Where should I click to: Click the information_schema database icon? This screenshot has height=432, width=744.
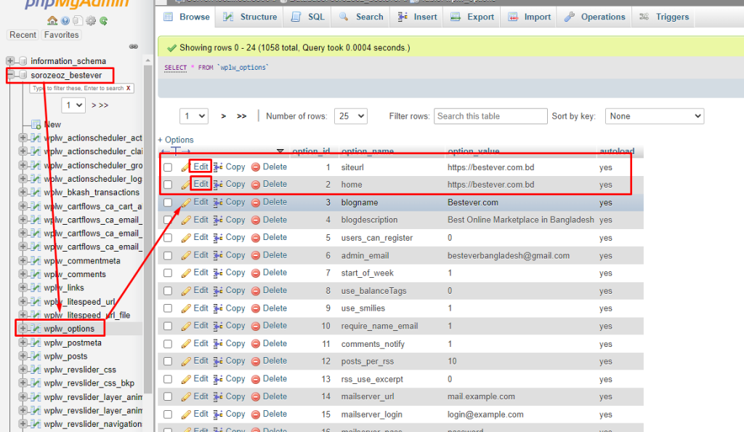[23, 61]
